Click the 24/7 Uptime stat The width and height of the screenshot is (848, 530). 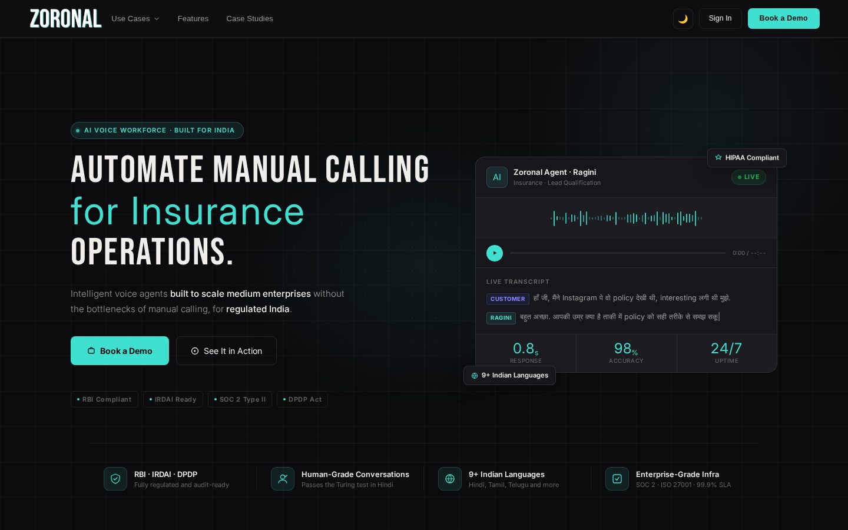pos(727,353)
